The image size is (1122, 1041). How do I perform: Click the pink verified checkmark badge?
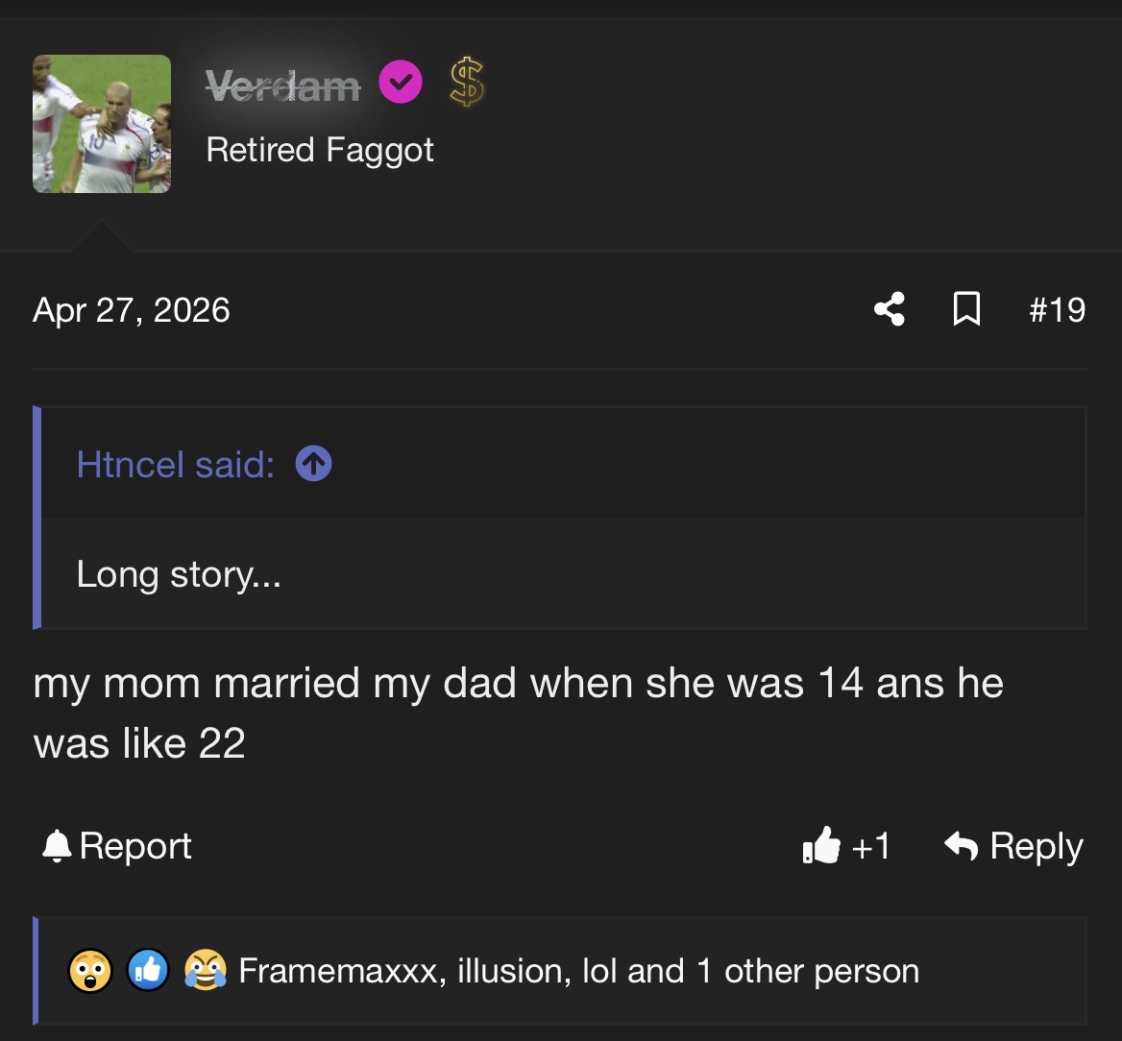click(x=400, y=82)
